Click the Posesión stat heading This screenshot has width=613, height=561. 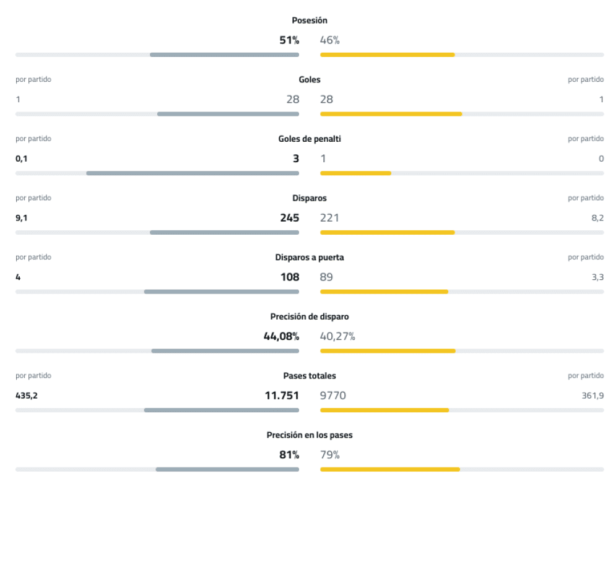coord(310,20)
